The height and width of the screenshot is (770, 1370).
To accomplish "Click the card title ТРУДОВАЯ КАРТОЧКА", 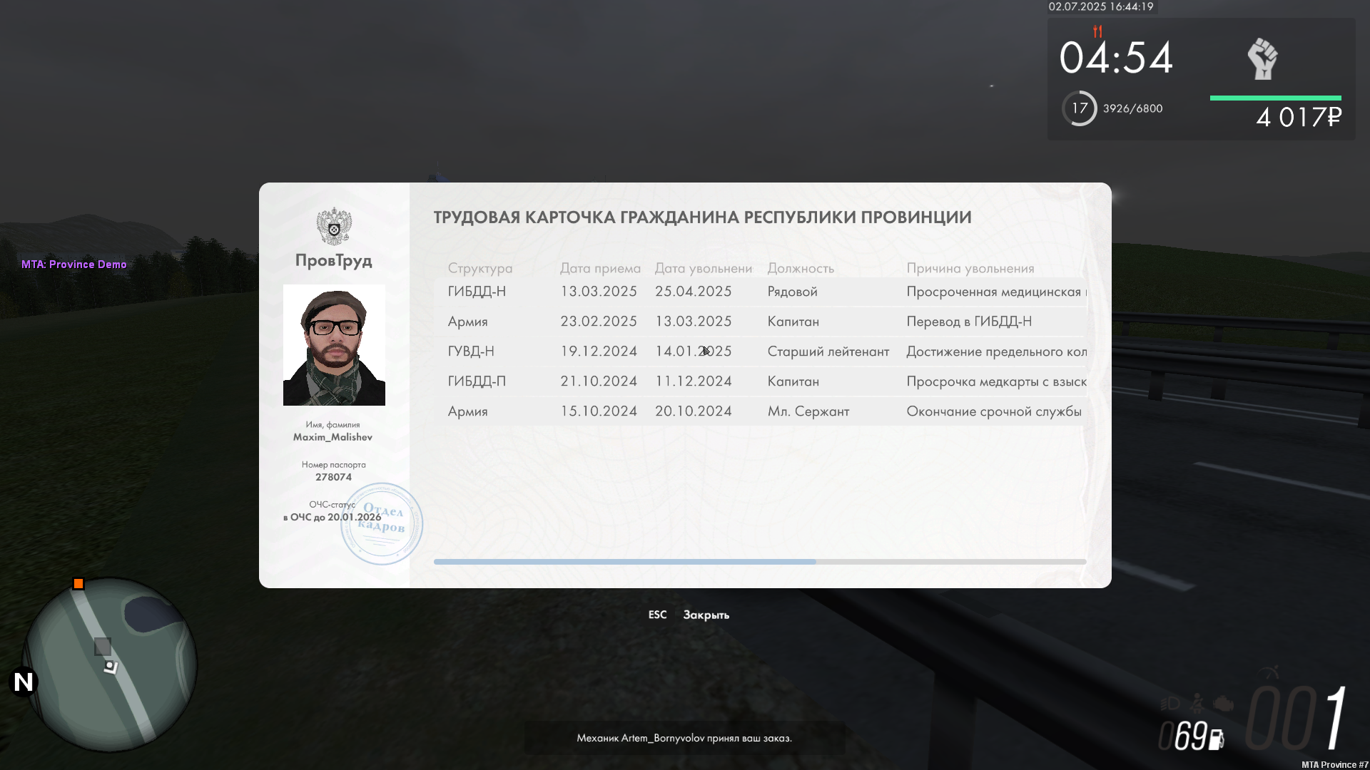I will point(702,217).
